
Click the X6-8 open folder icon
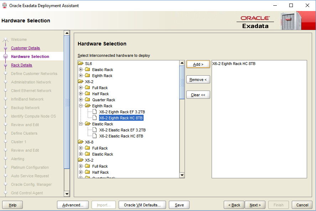(x=81, y=142)
